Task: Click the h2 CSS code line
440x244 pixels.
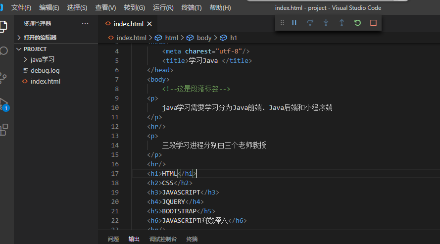Action: tap(170, 183)
